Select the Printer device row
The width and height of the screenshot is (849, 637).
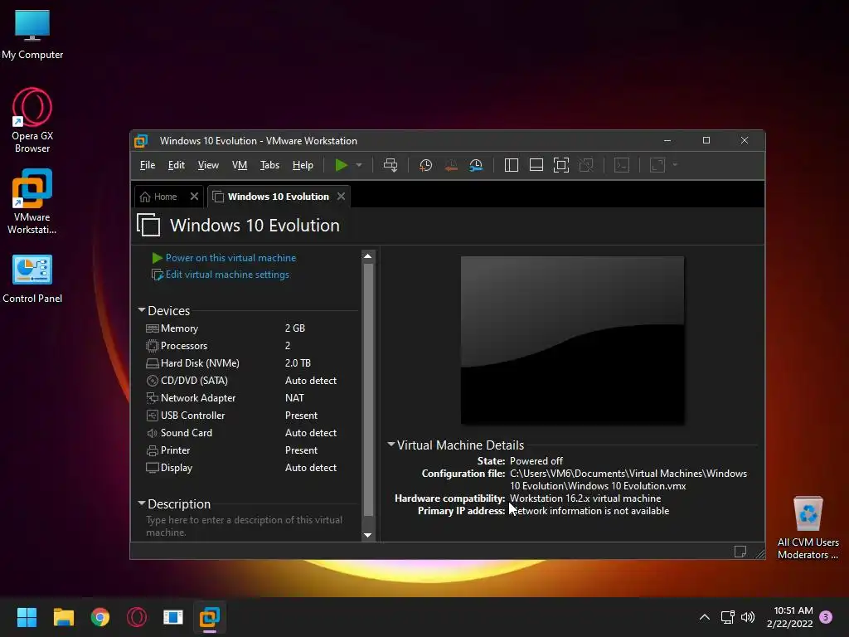pyautogui.click(x=250, y=450)
